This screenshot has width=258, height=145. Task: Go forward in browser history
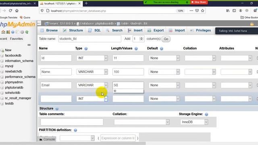(4, 11)
